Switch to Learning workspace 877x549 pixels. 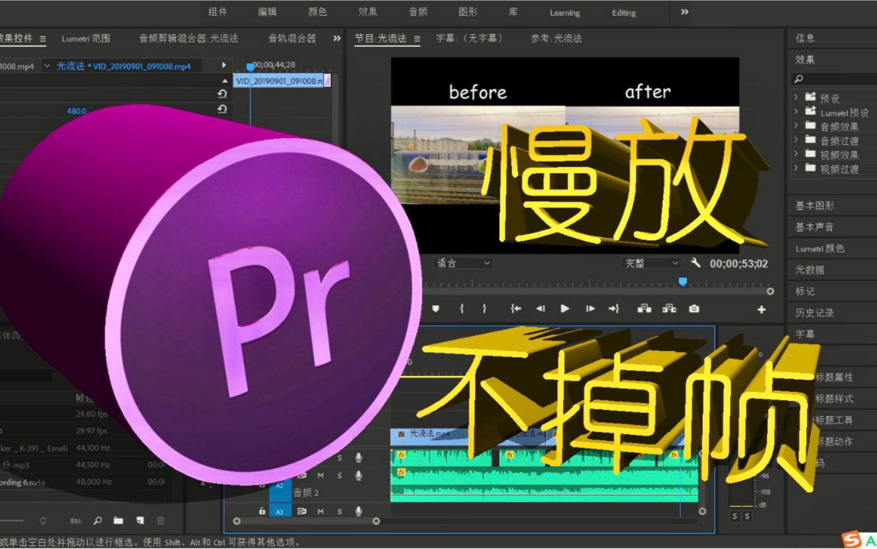click(565, 12)
